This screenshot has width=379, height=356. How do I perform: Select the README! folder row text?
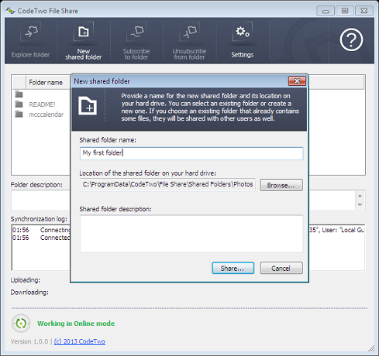42,104
